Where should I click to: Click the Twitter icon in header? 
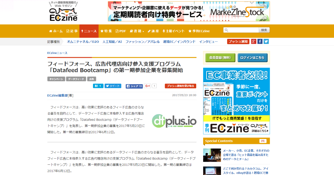pyautogui.click(x=266, y=41)
